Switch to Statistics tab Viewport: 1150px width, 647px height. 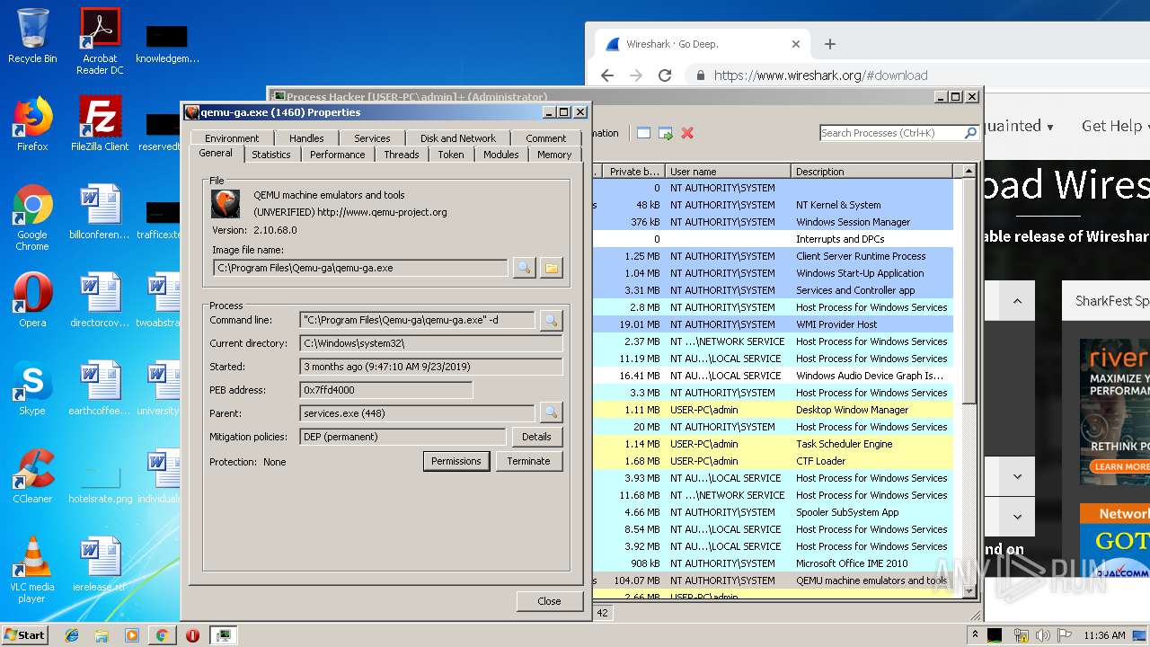point(271,155)
